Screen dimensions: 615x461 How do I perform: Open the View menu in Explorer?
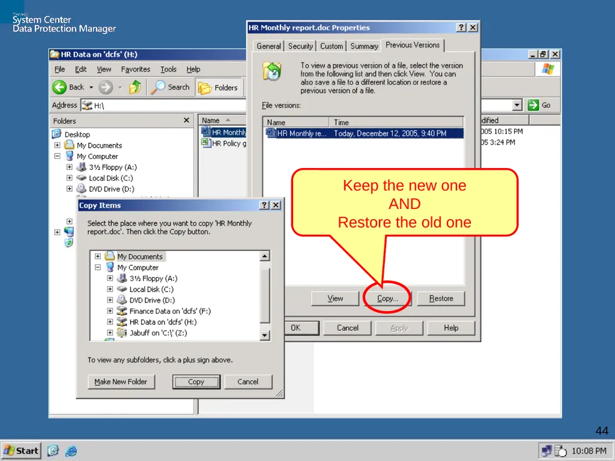(x=104, y=70)
